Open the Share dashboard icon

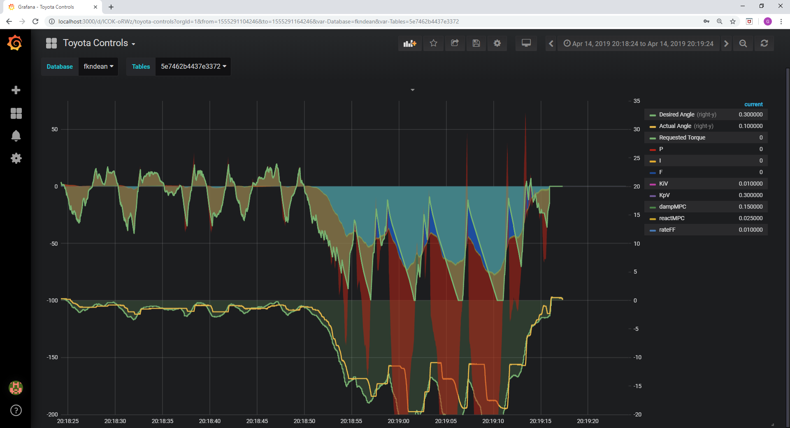[455, 43]
